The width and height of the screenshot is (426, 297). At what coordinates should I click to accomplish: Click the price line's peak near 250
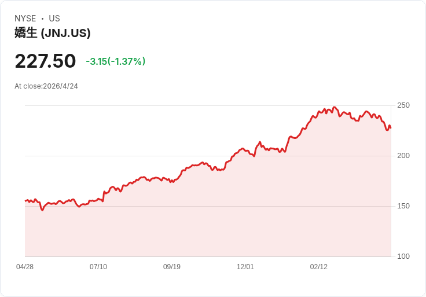pos(334,108)
